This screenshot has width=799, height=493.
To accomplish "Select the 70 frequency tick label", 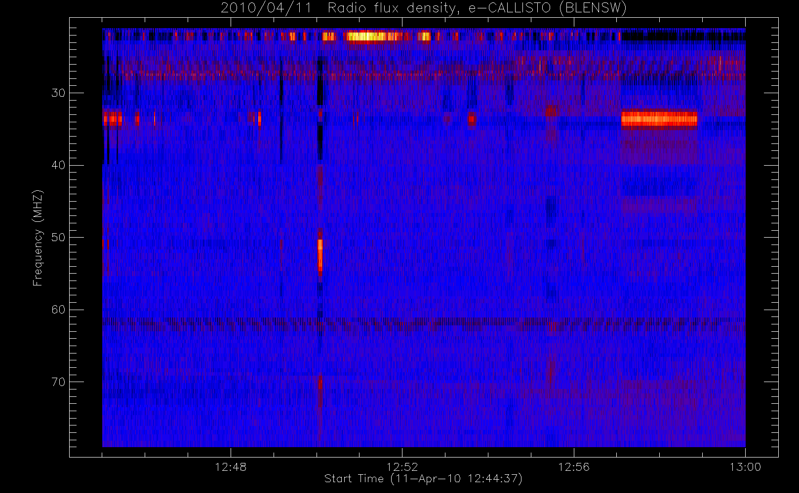I will [x=58, y=382].
